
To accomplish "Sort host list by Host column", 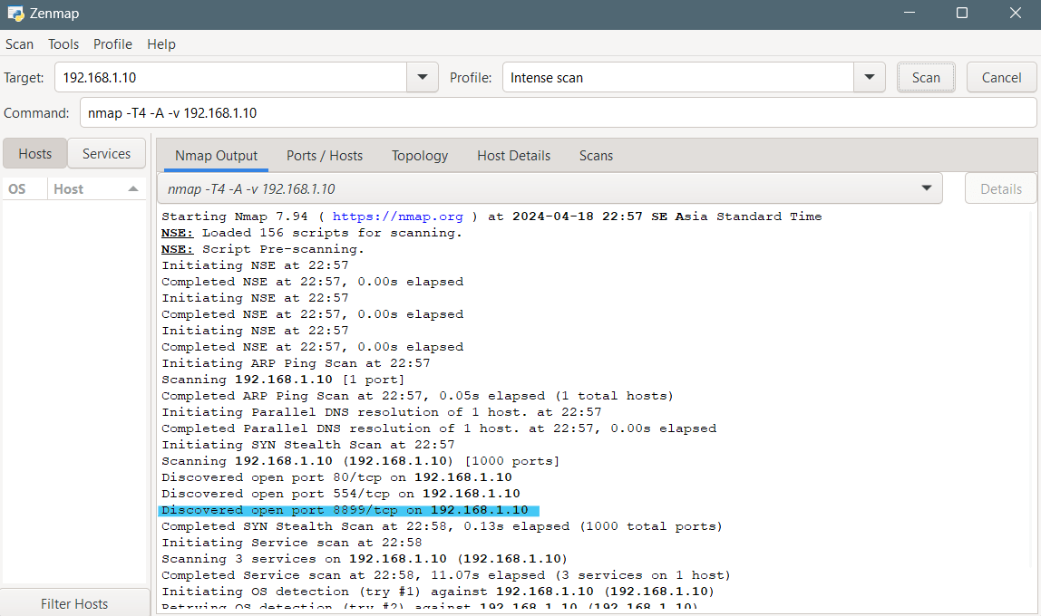I will (96, 189).
